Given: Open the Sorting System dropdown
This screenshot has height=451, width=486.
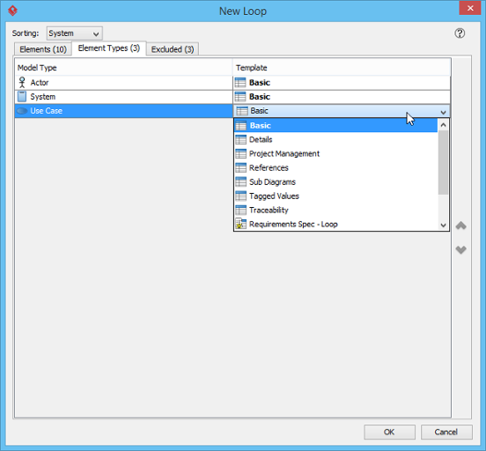Looking at the screenshot, I should tap(74, 33).
